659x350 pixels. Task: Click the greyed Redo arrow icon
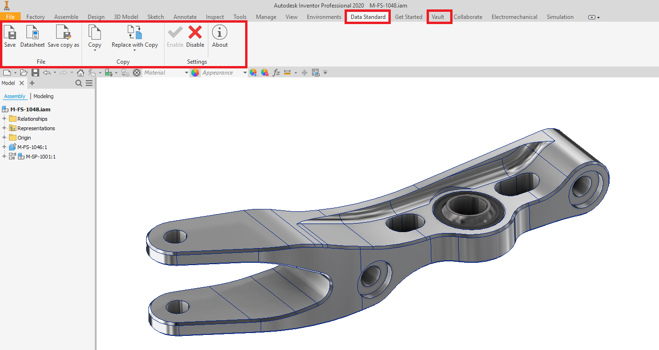click(63, 73)
